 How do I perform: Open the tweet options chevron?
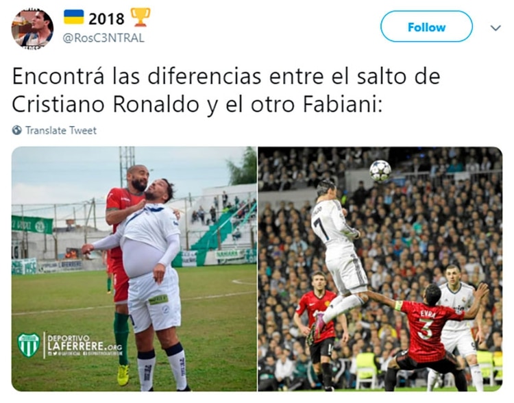[495, 28]
